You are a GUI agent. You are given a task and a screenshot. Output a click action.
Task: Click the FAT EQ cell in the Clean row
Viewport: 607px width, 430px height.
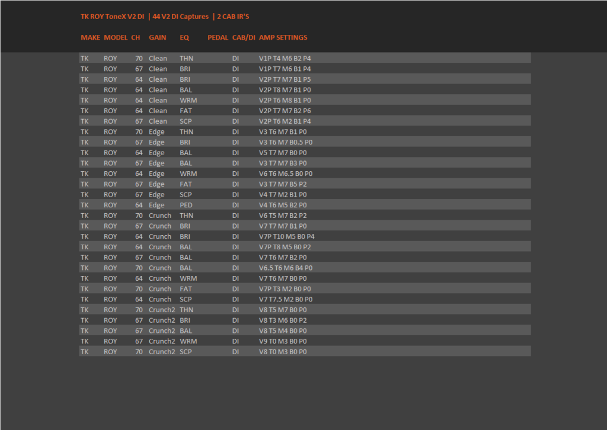pyautogui.click(x=186, y=111)
